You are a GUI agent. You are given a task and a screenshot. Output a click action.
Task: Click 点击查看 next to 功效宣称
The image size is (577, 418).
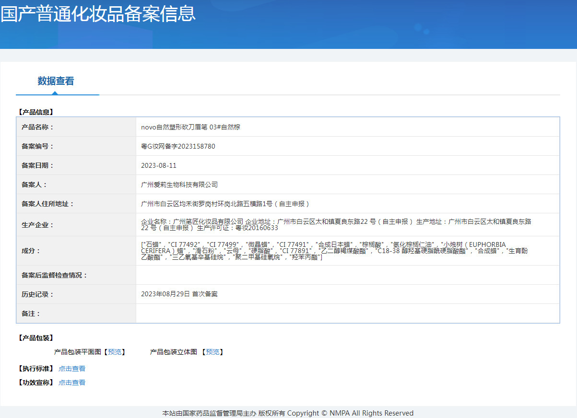pyautogui.click(x=72, y=383)
